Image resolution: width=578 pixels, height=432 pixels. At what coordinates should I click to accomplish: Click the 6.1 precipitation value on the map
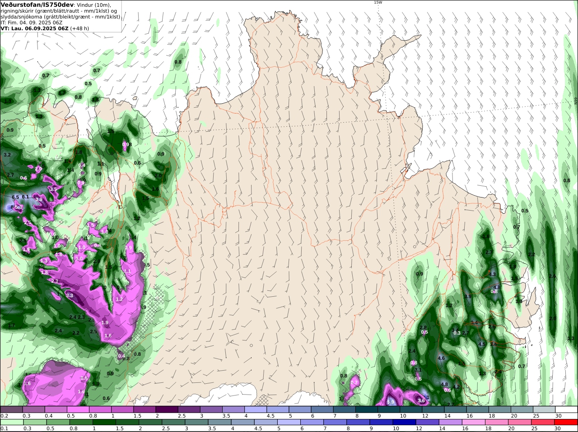tap(25, 197)
